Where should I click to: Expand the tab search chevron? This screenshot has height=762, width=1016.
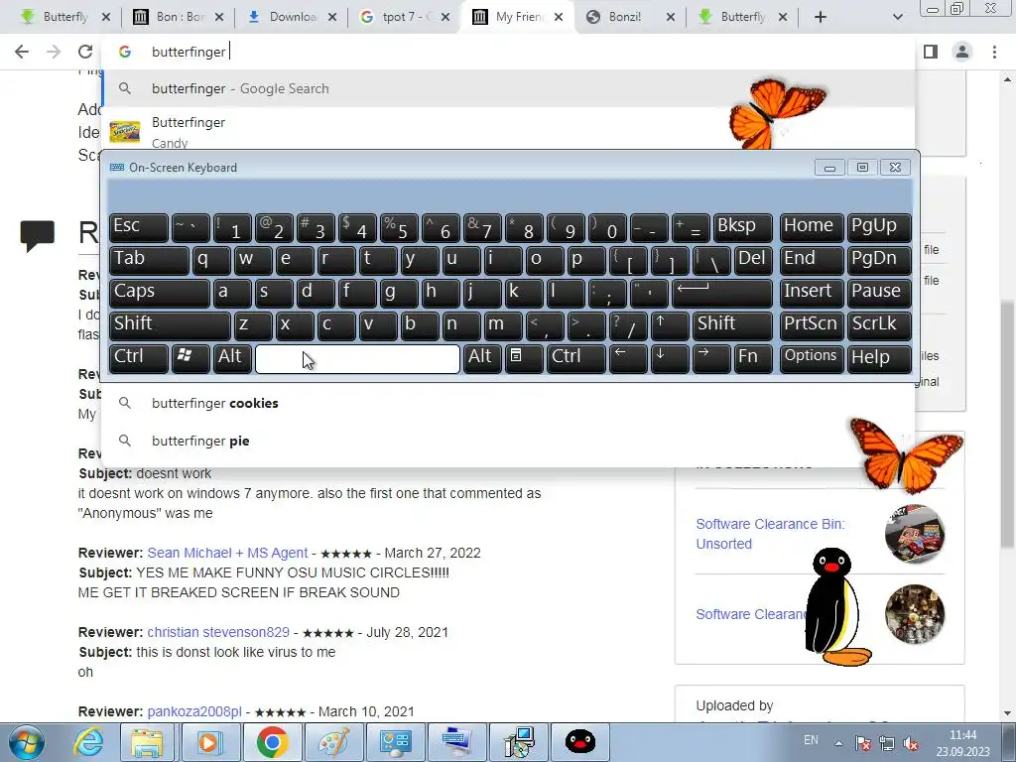pos(897,17)
